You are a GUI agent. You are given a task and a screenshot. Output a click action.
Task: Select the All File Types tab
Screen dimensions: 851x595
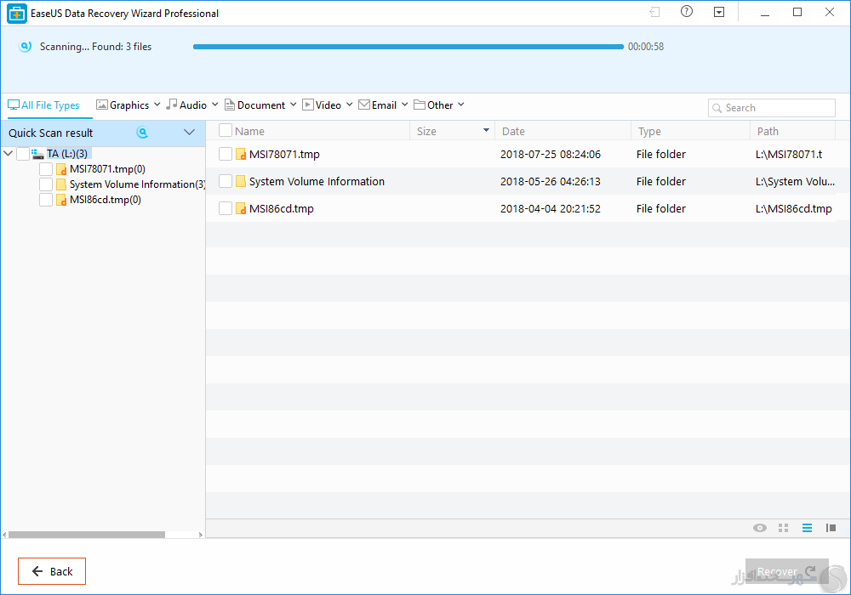(x=43, y=105)
